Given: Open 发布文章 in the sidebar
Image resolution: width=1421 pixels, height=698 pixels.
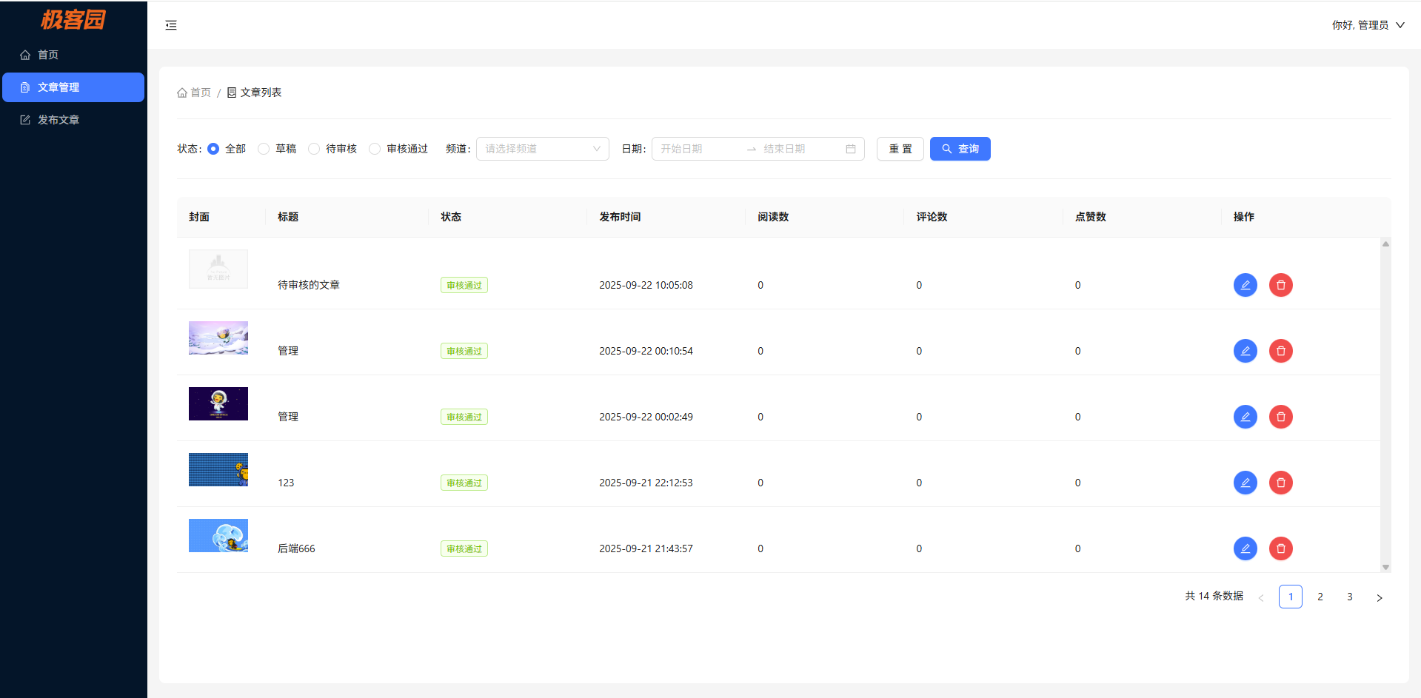Looking at the screenshot, I should (58, 120).
